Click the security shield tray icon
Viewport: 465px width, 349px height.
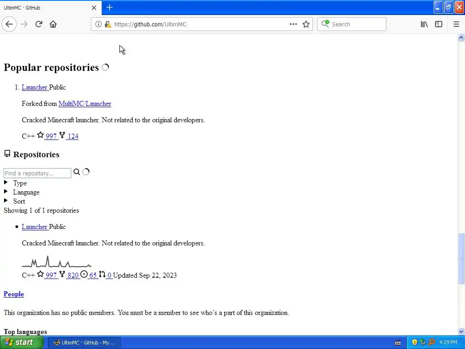tap(415, 343)
